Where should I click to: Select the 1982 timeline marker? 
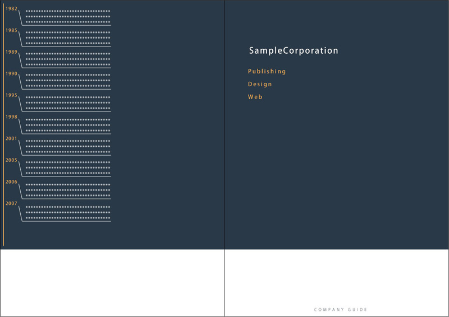click(11, 8)
